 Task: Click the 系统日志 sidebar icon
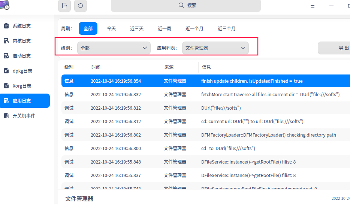pyautogui.click(x=6, y=26)
